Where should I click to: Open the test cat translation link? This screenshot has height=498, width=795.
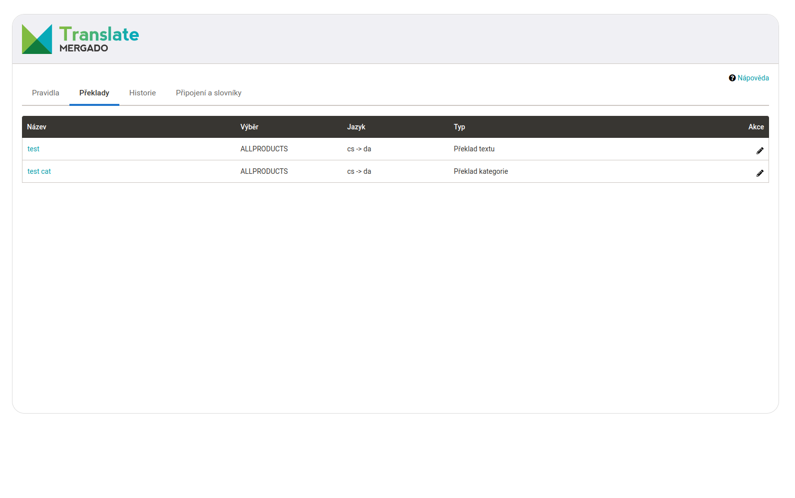pyautogui.click(x=39, y=171)
